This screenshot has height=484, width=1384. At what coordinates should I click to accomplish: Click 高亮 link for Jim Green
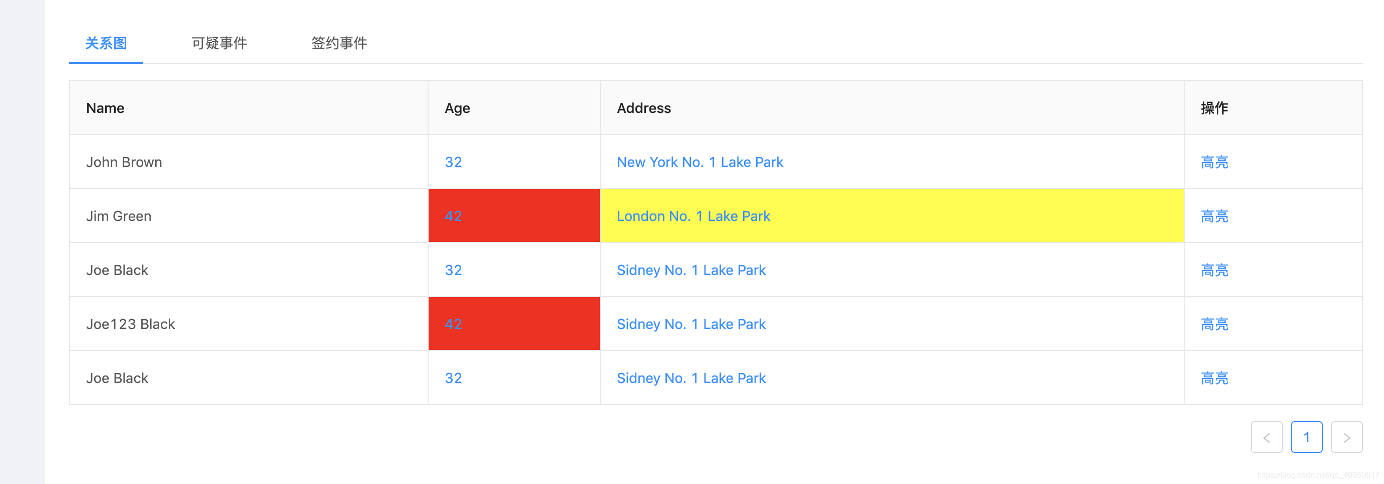(x=1214, y=216)
